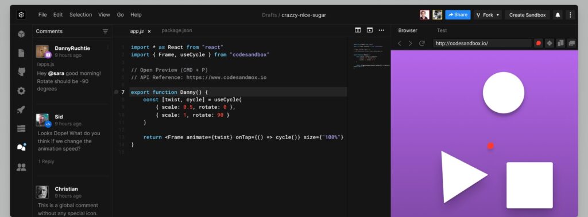Image resolution: width=588 pixels, height=217 pixels.
Task: Click the white square in the preview
Action: [529, 185]
